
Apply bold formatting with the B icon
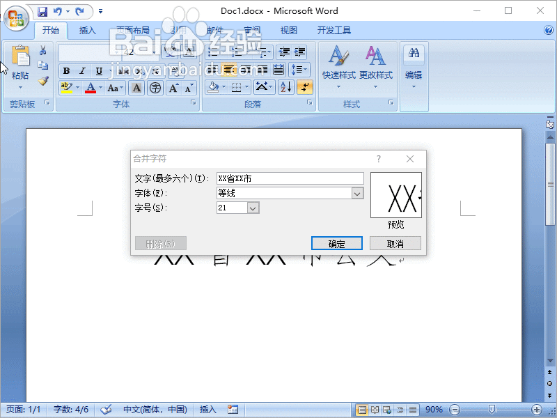(x=67, y=70)
